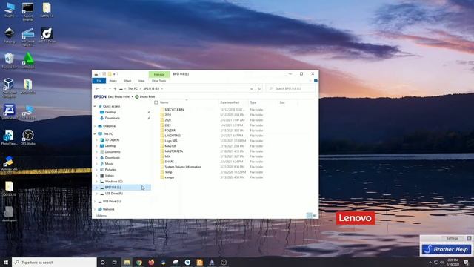Launch Firefox from the taskbar
Viewport: 474px width, 267px height.
pyautogui.click(x=151, y=262)
